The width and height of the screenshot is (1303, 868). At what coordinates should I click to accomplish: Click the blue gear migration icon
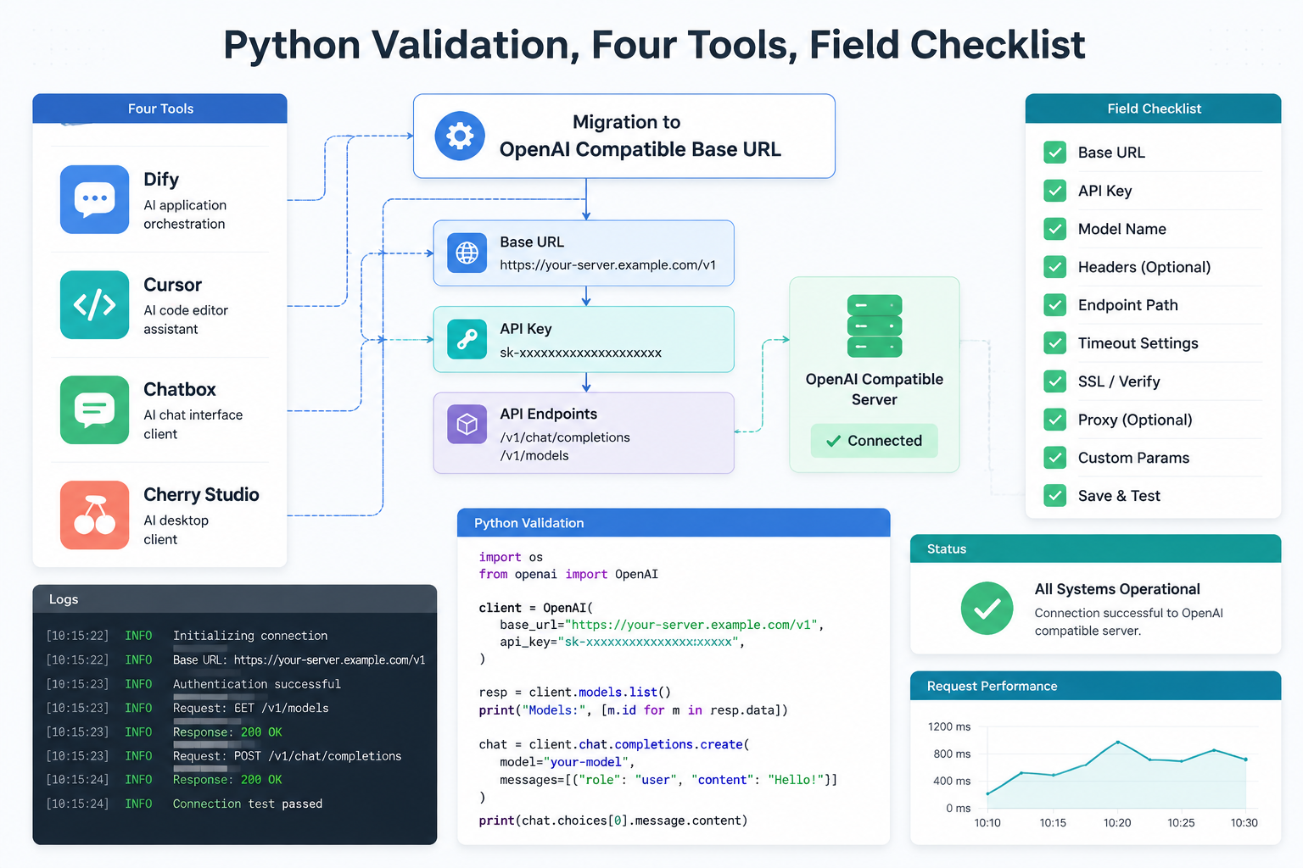coord(460,136)
